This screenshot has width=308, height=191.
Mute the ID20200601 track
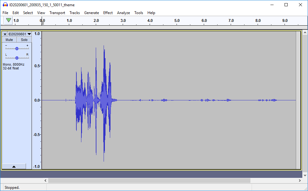[9, 40]
